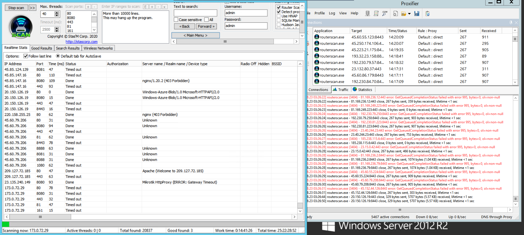Click the Forward » search button
The image size is (524, 235).
[206, 26]
